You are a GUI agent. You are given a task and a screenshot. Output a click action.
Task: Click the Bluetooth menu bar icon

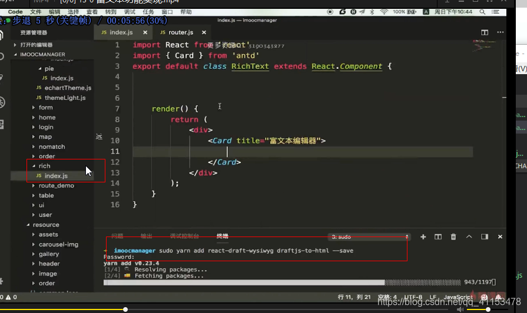(x=372, y=12)
